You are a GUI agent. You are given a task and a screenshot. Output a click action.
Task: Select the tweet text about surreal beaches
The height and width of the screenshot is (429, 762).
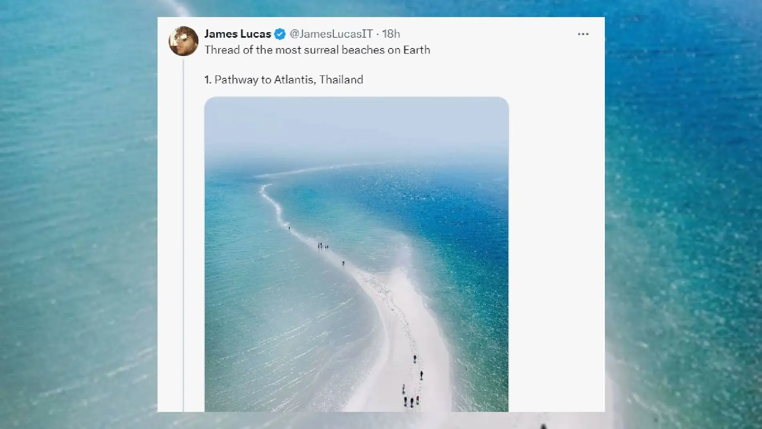(x=317, y=50)
